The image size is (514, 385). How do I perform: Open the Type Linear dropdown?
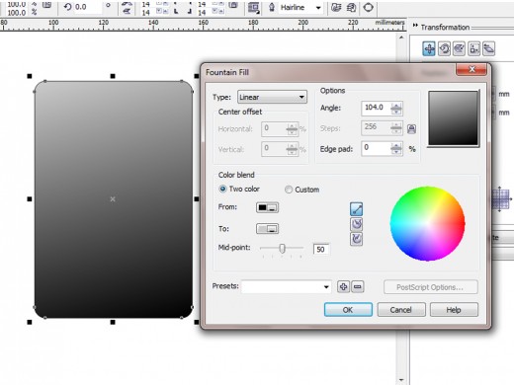point(272,97)
